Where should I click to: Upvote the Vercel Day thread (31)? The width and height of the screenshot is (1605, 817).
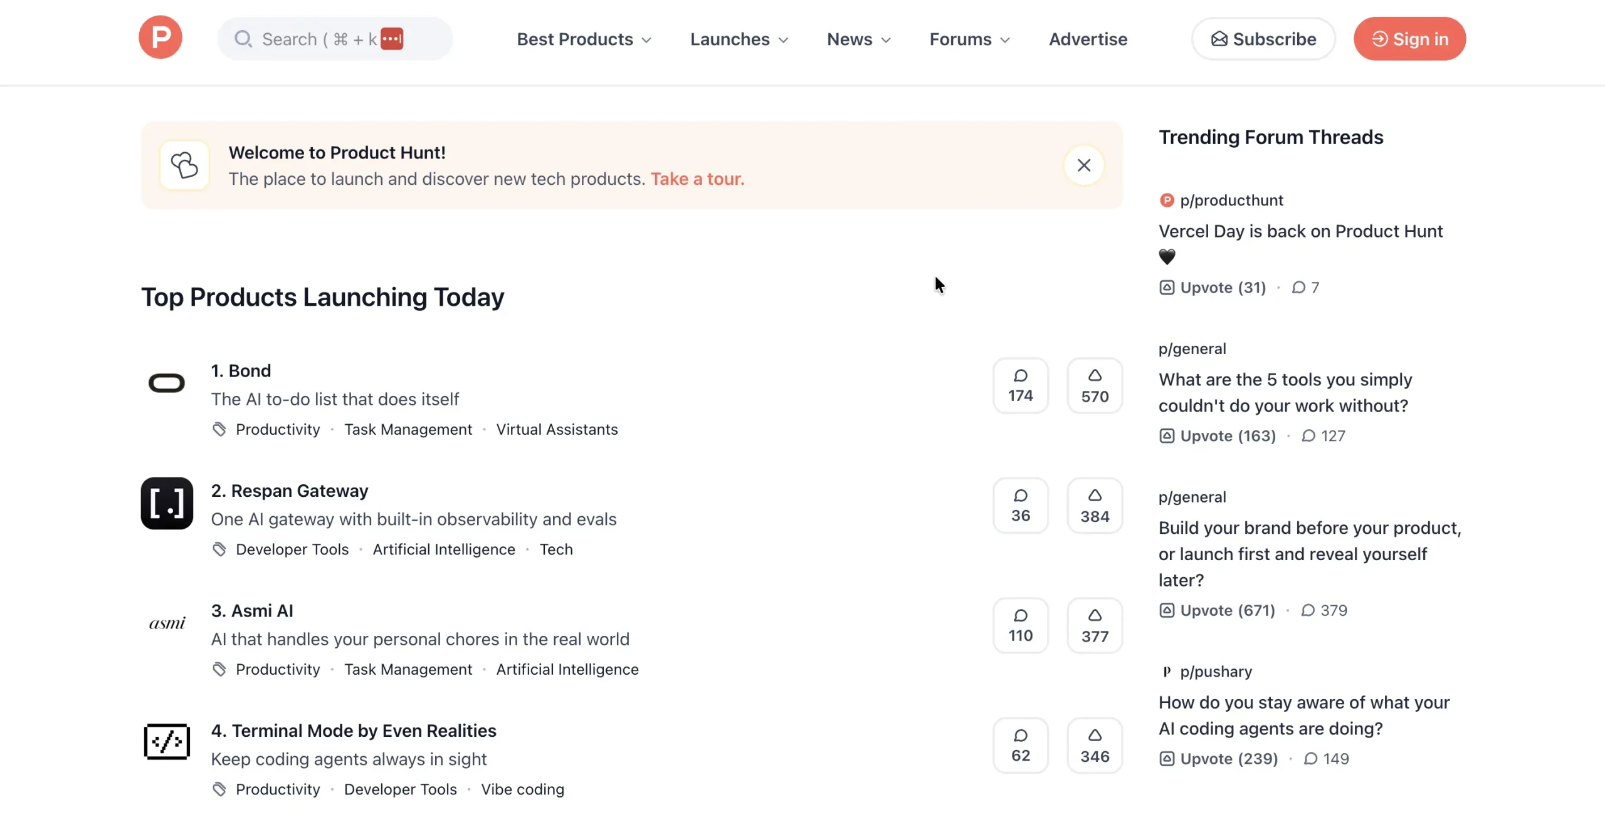[1213, 288]
